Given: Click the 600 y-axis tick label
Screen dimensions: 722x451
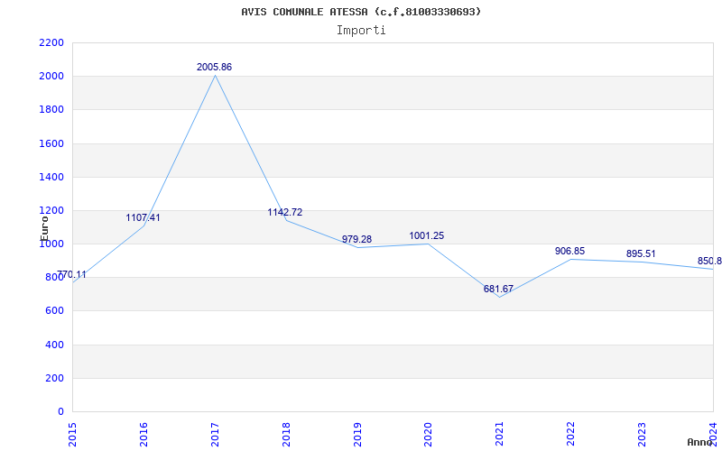Looking at the screenshot, I should pos(54,311).
